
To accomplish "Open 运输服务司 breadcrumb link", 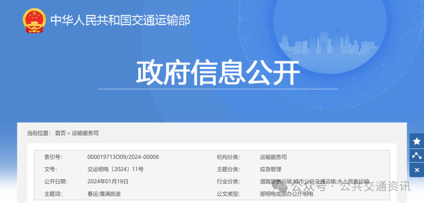I will [85, 133].
